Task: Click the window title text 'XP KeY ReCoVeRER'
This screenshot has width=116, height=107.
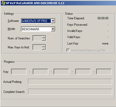Action: (x=19, y=3)
